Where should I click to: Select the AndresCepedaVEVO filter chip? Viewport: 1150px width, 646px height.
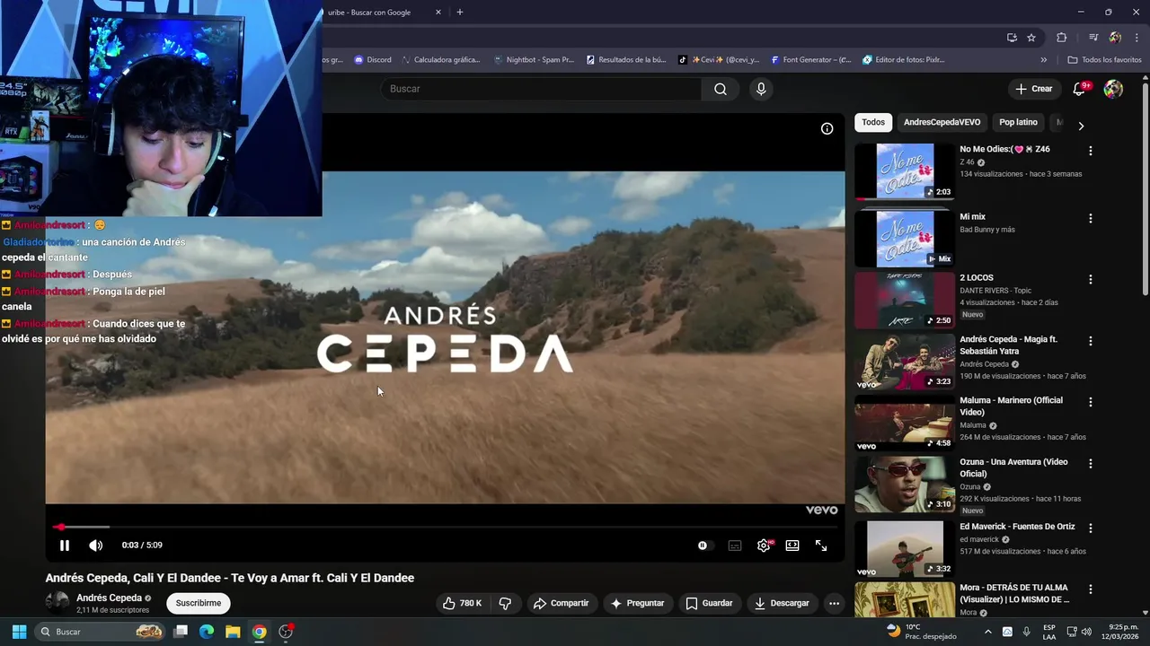pyautogui.click(x=942, y=122)
